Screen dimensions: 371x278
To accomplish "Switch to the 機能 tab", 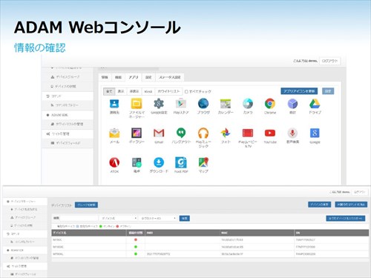I will pos(118,77).
